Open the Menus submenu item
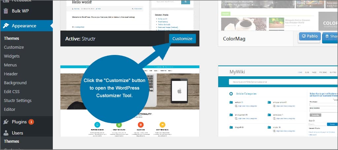The width and height of the screenshot is (338, 150). pyautogui.click(x=10, y=65)
